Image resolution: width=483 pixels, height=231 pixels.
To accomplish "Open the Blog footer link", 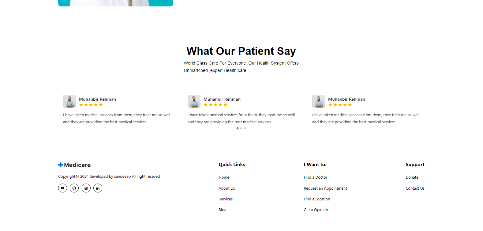I will [x=223, y=210].
